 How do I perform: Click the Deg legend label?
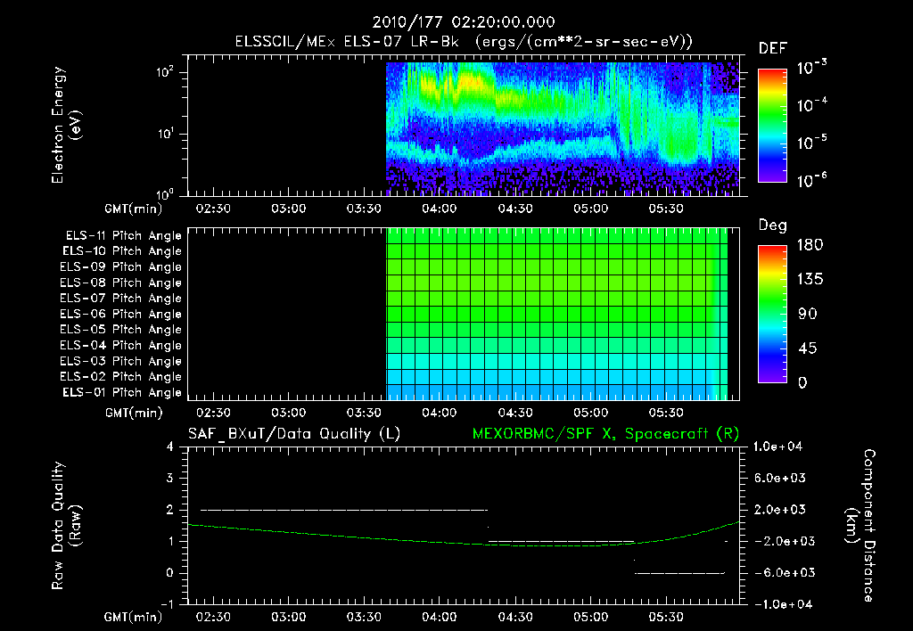(x=773, y=225)
